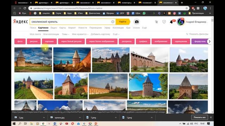Open first kremlin tower thumbnail in top row
Viewport: 225px width, 126px height.
click(x=33, y=60)
